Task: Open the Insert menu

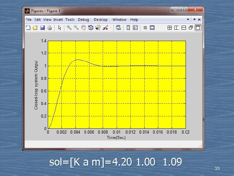Action: (x=58, y=20)
